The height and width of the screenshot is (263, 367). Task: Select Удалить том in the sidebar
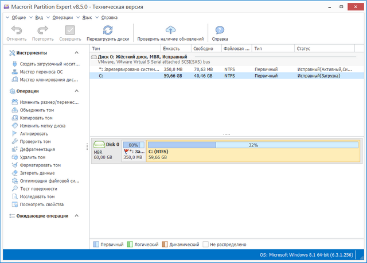tap(36, 157)
